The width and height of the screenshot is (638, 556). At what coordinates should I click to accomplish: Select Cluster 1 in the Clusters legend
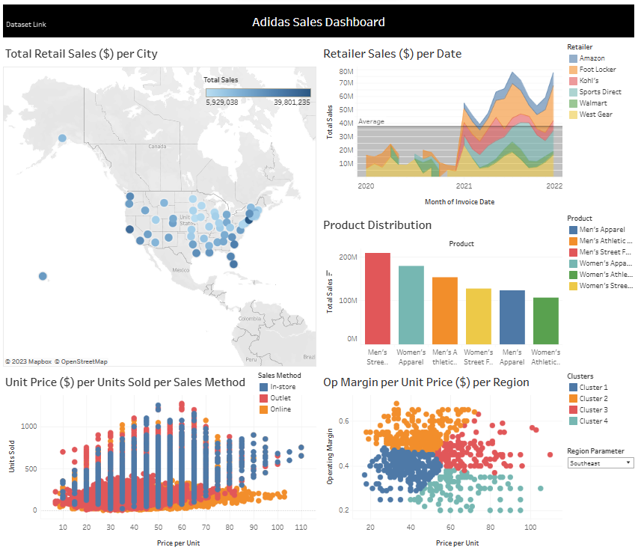click(573, 387)
